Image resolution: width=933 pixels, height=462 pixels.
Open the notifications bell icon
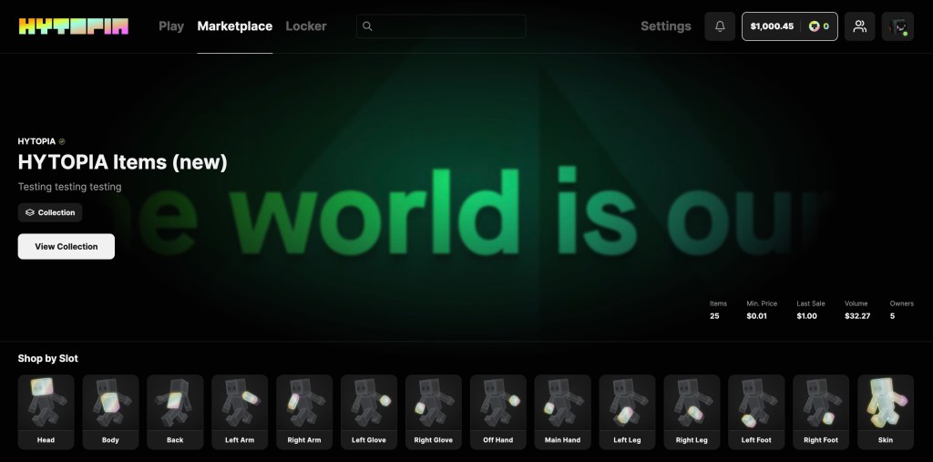pos(720,26)
